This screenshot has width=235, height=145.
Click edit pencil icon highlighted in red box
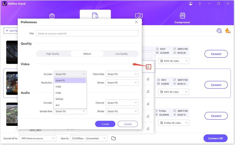pos(148,67)
